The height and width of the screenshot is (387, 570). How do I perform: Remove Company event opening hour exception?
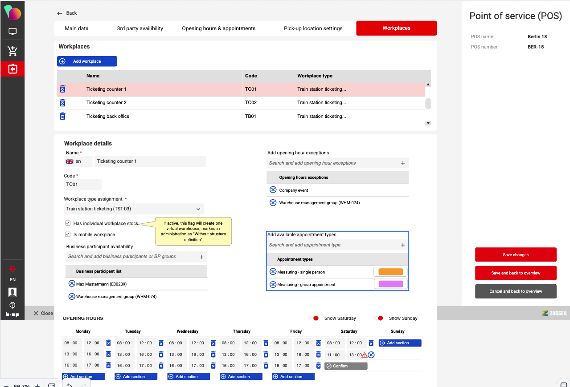273,190
